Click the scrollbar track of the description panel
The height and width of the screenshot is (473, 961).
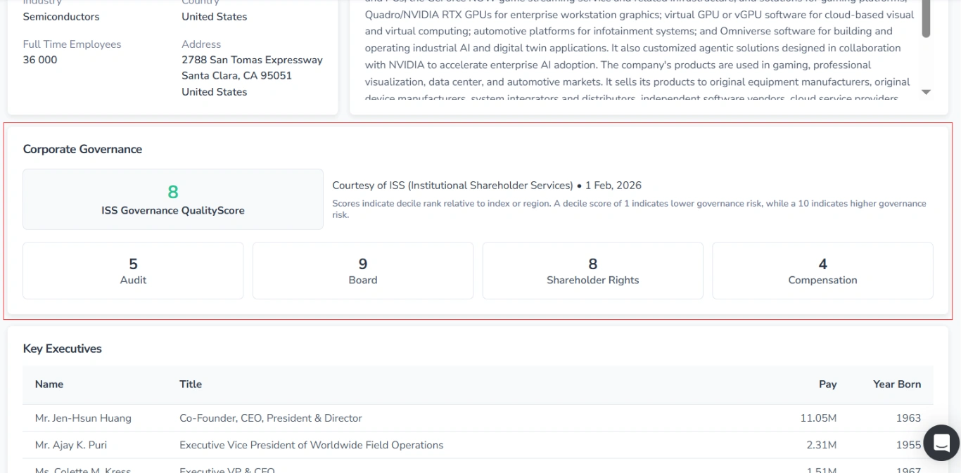[926, 56]
